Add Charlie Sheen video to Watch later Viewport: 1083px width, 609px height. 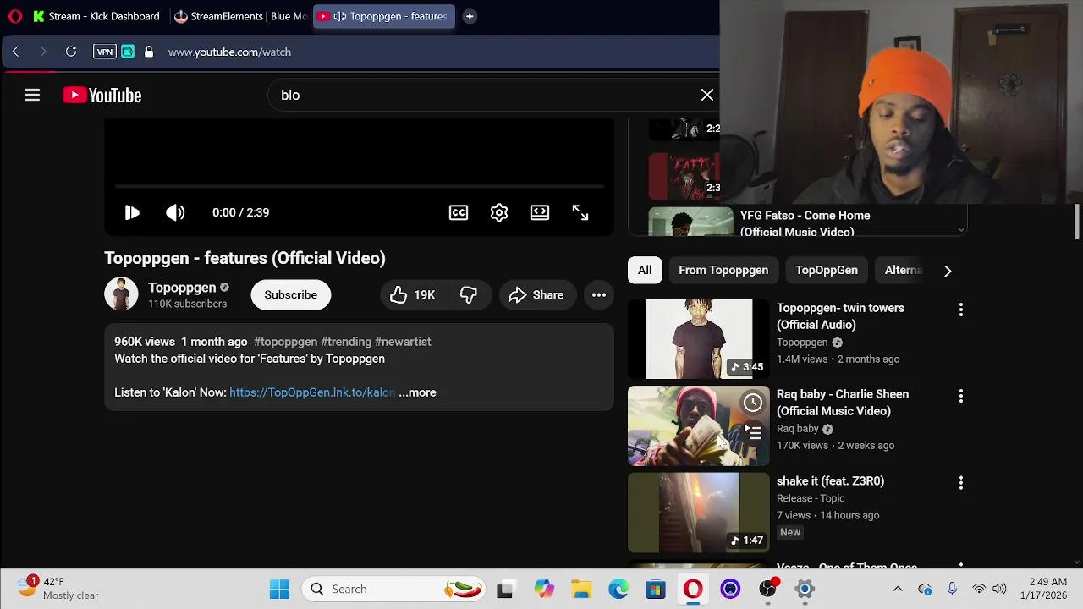click(753, 403)
